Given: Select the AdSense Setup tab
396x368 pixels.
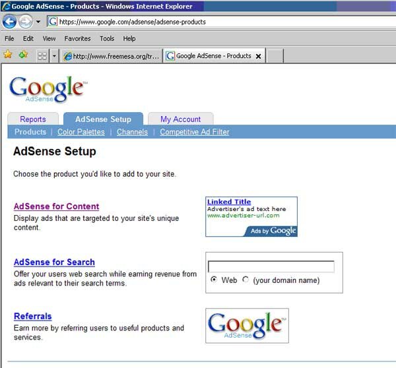Looking at the screenshot, I should pyautogui.click(x=103, y=119).
